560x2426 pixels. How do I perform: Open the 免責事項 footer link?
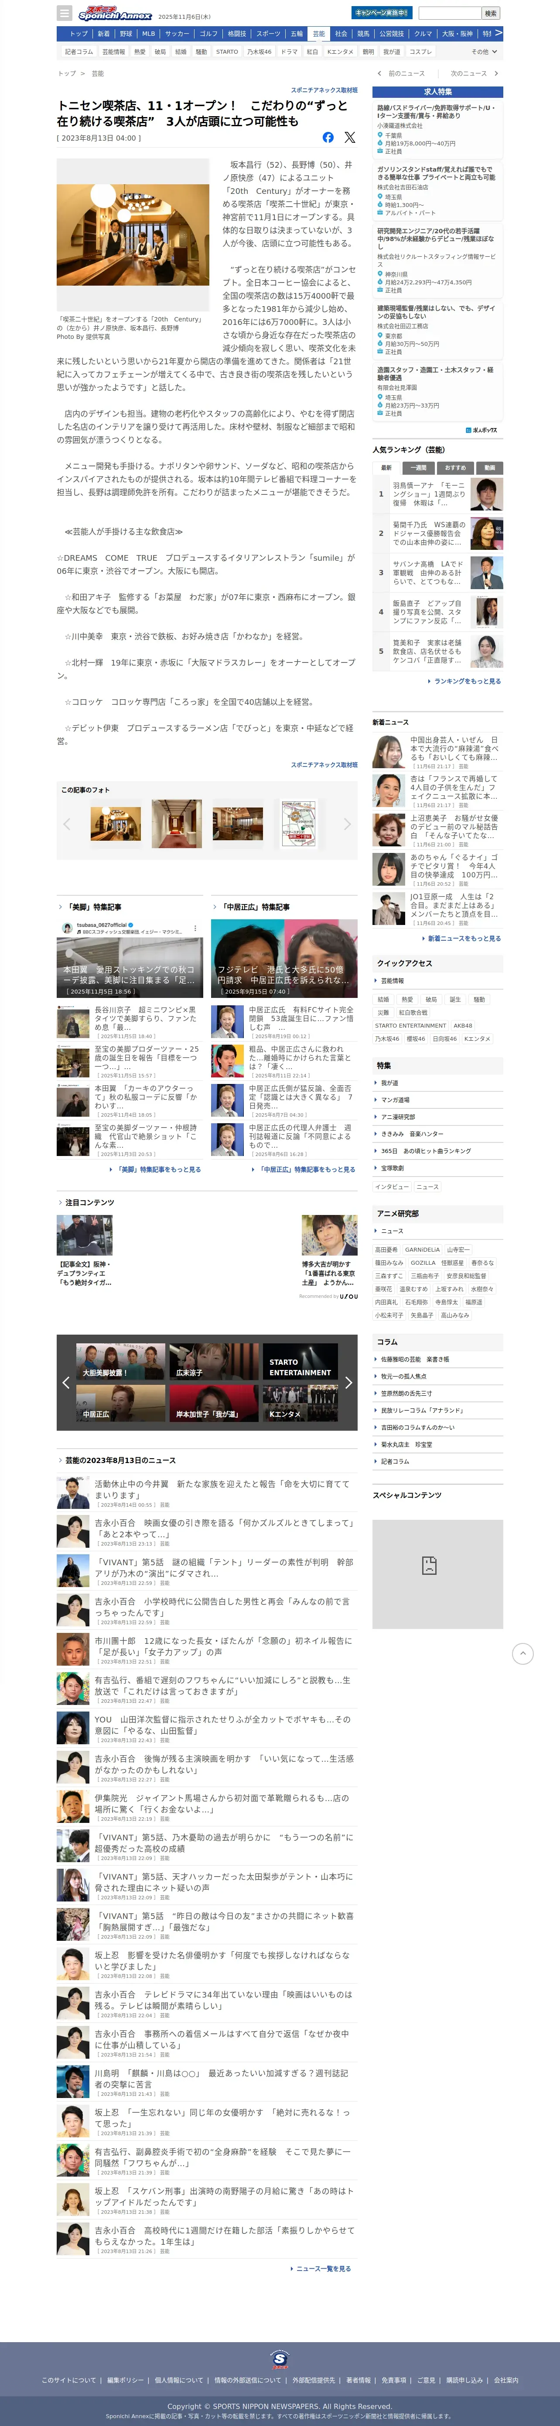[393, 2380]
